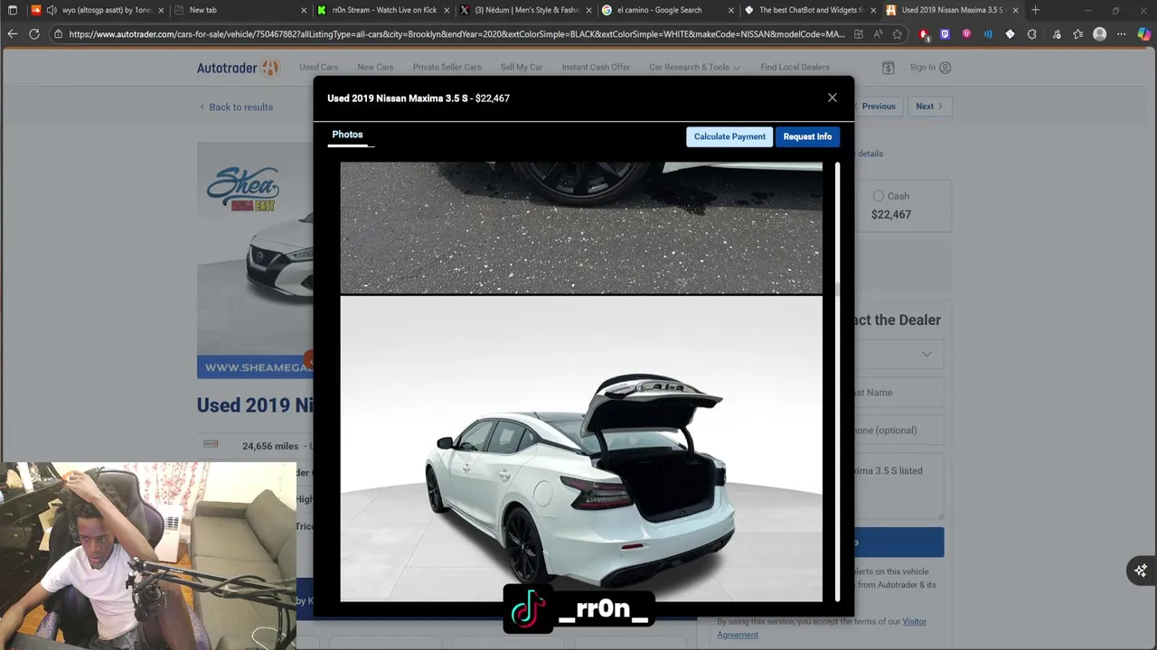Click the Sign In link
Image resolution: width=1157 pixels, height=650 pixels.
[930, 67]
